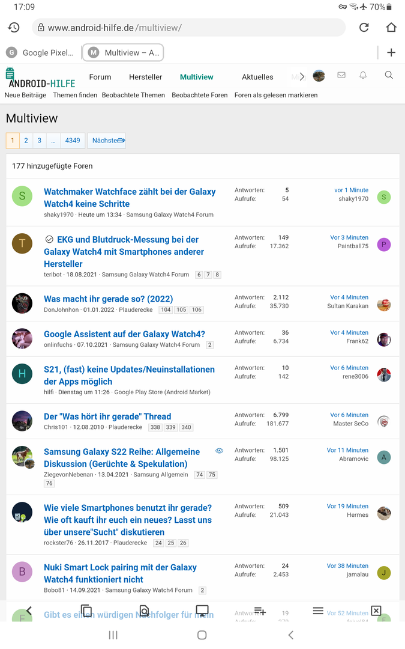Go back using bottom toolbar arrow
This screenshot has height=649, width=405.
(x=29, y=611)
